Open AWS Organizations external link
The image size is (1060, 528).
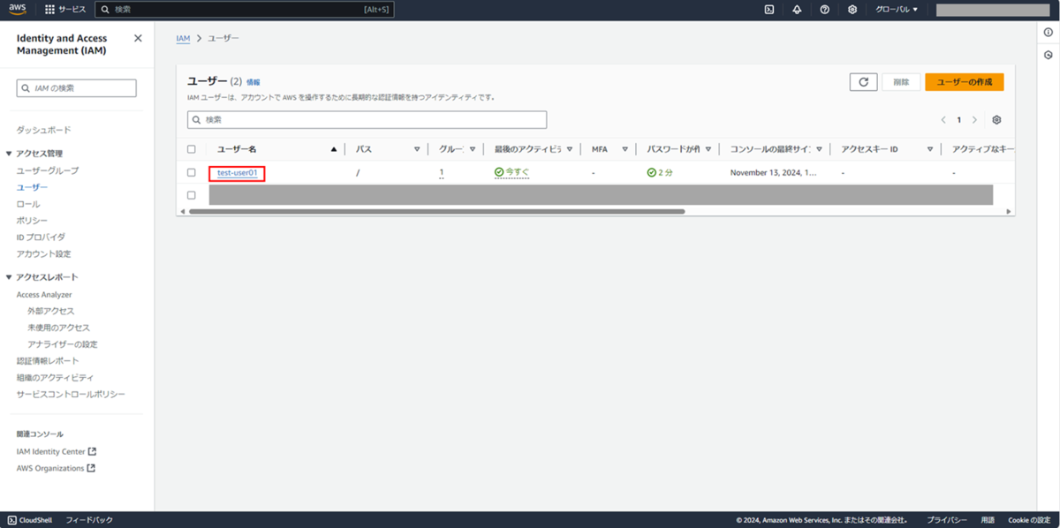click(56, 468)
